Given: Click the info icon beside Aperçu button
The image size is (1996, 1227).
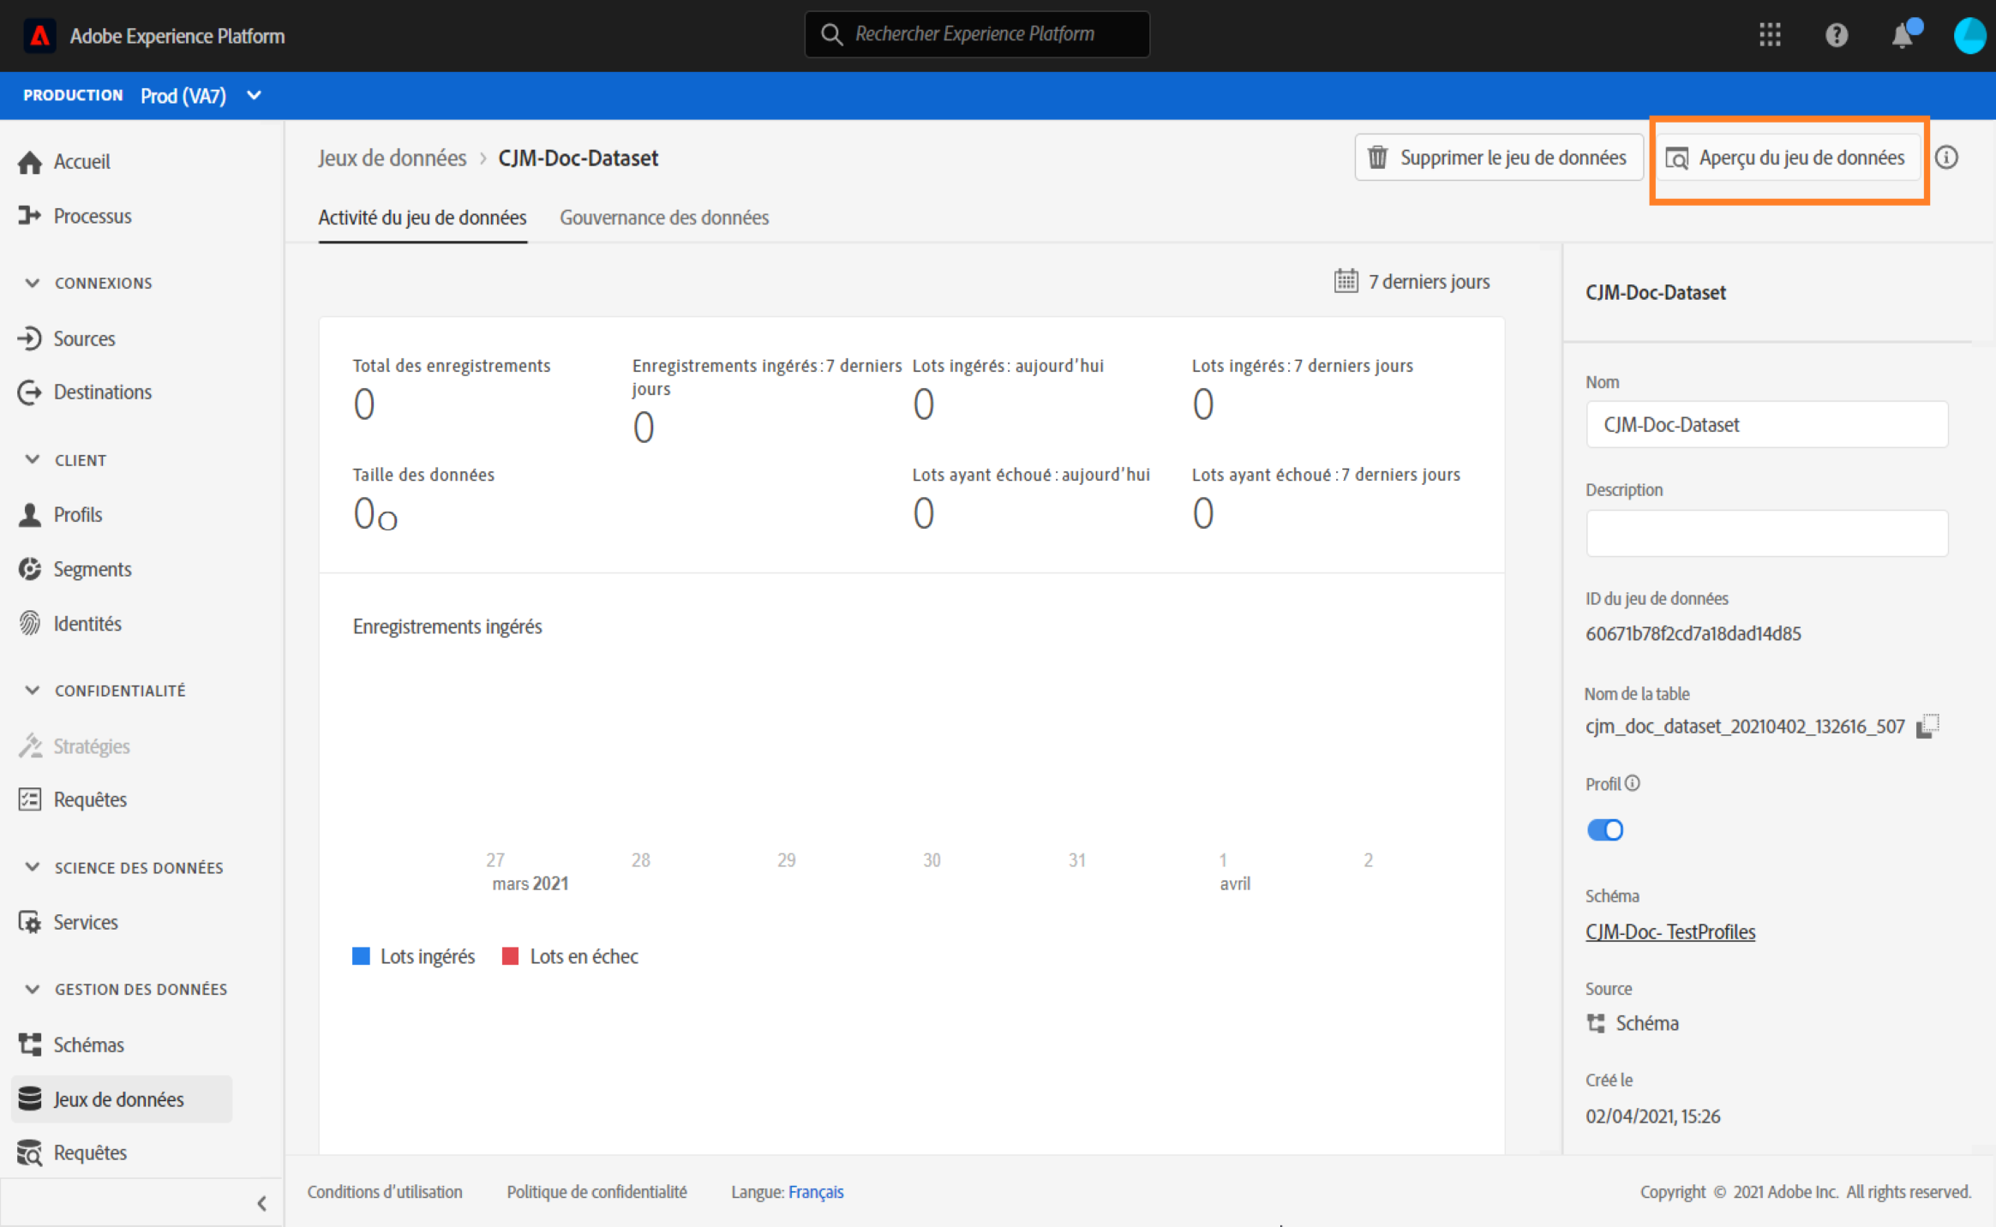Looking at the screenshot, I should click(1946, 158).
